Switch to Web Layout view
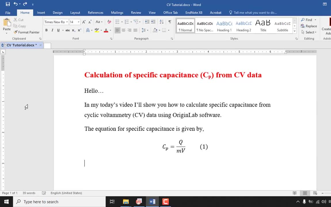 point(315,193)
